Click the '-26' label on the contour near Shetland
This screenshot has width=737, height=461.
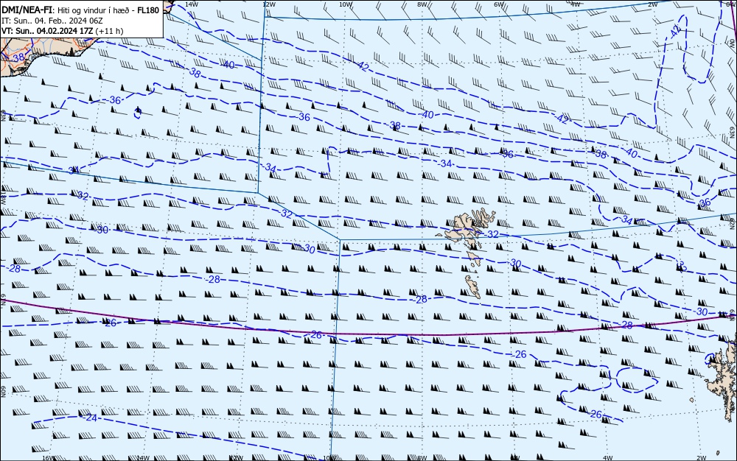tap(596, 414)
